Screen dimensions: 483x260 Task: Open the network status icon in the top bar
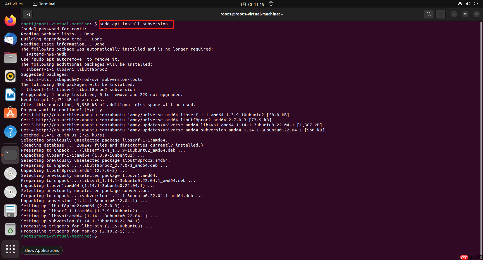point(460,4)
